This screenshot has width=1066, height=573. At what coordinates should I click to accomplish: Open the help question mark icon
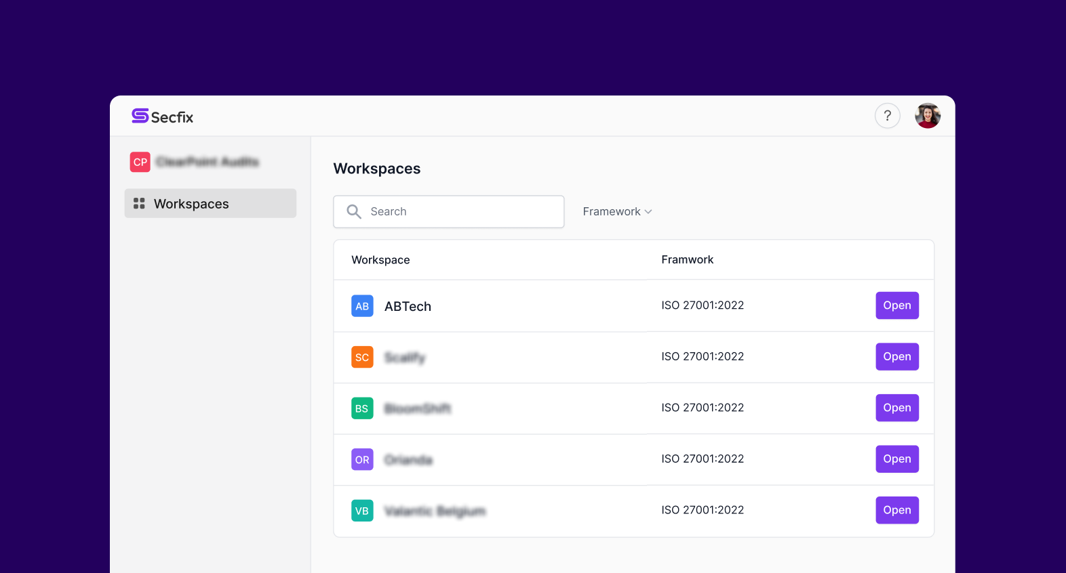click(887, 116)
